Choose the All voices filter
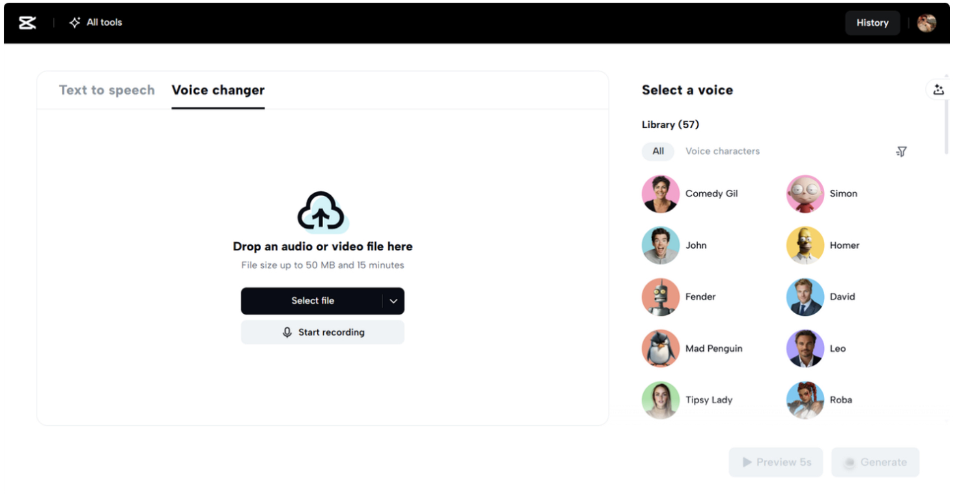The width and height of the screenshot is (953, 494). pos(658,151)
